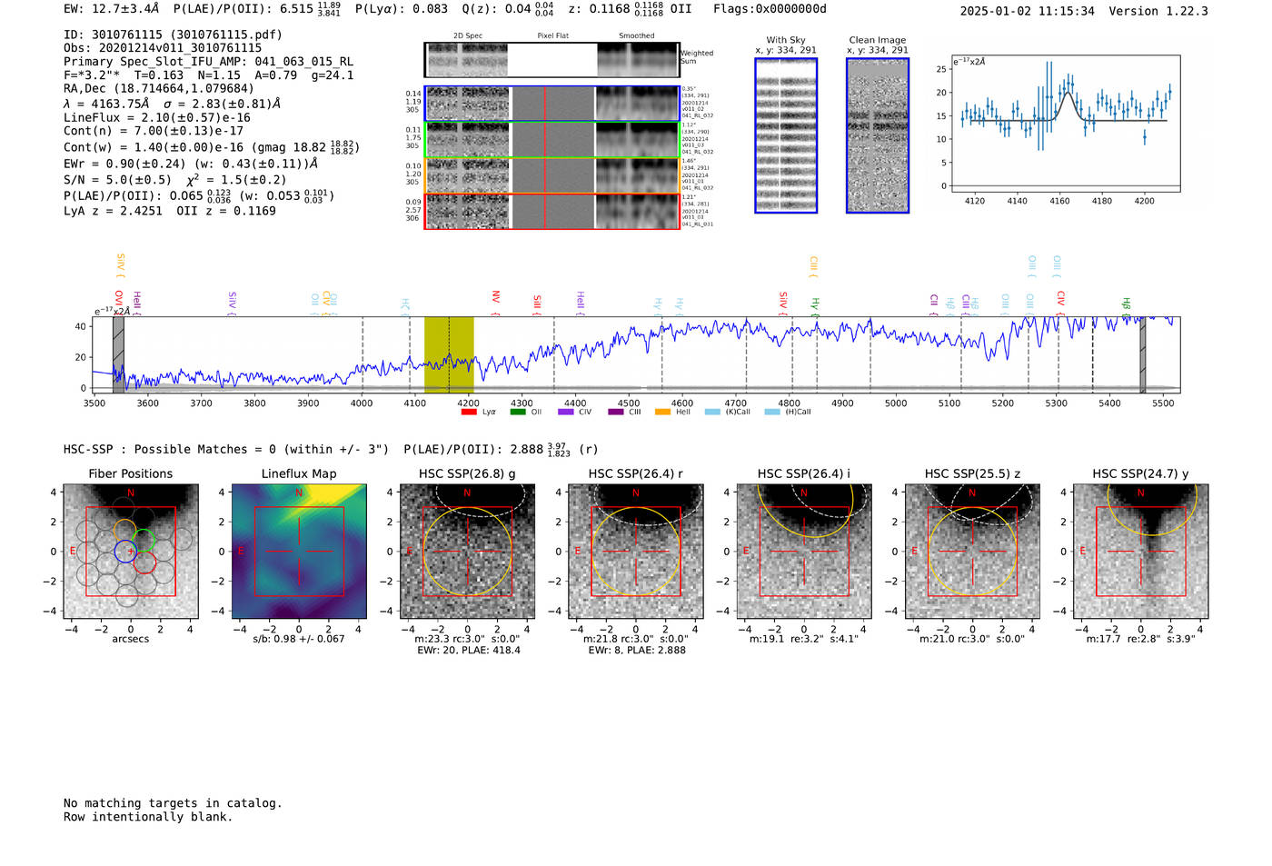Image resolution: width=1272 pixels, height=866 pixels.
Task: Click the Cont(n) = 7.00(±0.13)e-17 text
Action: click(154, 131)
